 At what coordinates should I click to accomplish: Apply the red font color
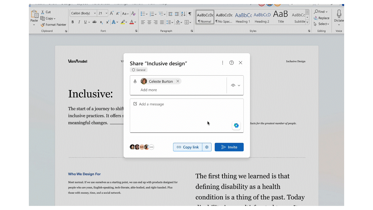coord(131,22)
